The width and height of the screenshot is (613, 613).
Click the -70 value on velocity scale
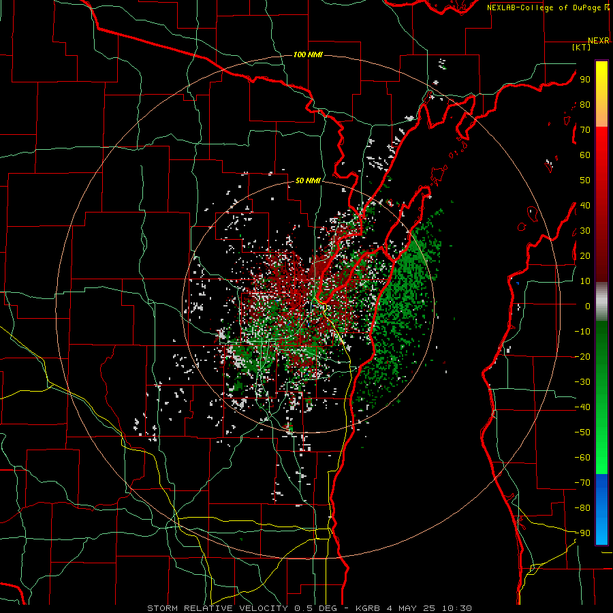click(582, 483)
